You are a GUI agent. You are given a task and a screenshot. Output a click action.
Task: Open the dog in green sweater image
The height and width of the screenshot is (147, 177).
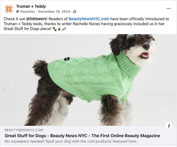(x=88, y=80)
